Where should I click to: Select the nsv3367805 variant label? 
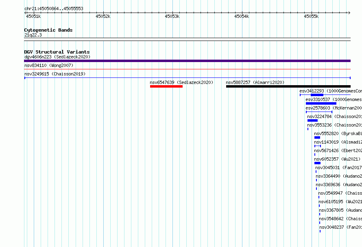point(340,210)
